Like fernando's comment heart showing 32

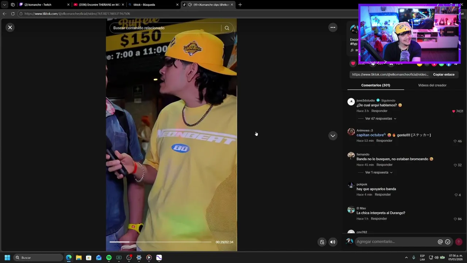click(x=455, y=165)
